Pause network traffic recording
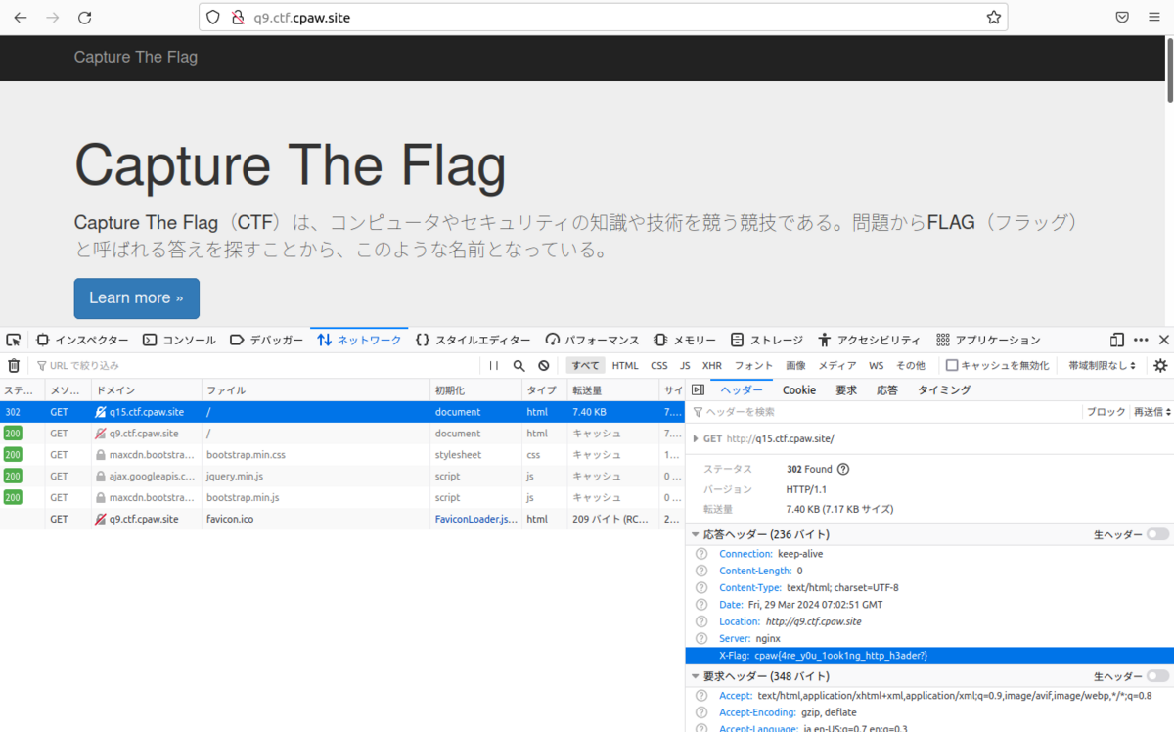 [x=494, y=364]
